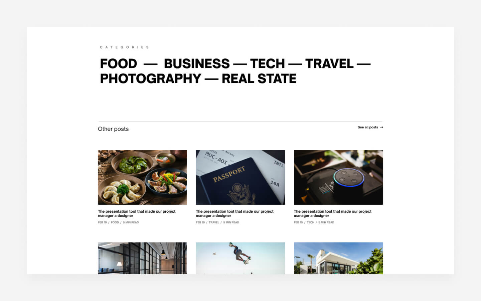
Task: Open the post title under the smart speaker image
Action: [333, 213]
